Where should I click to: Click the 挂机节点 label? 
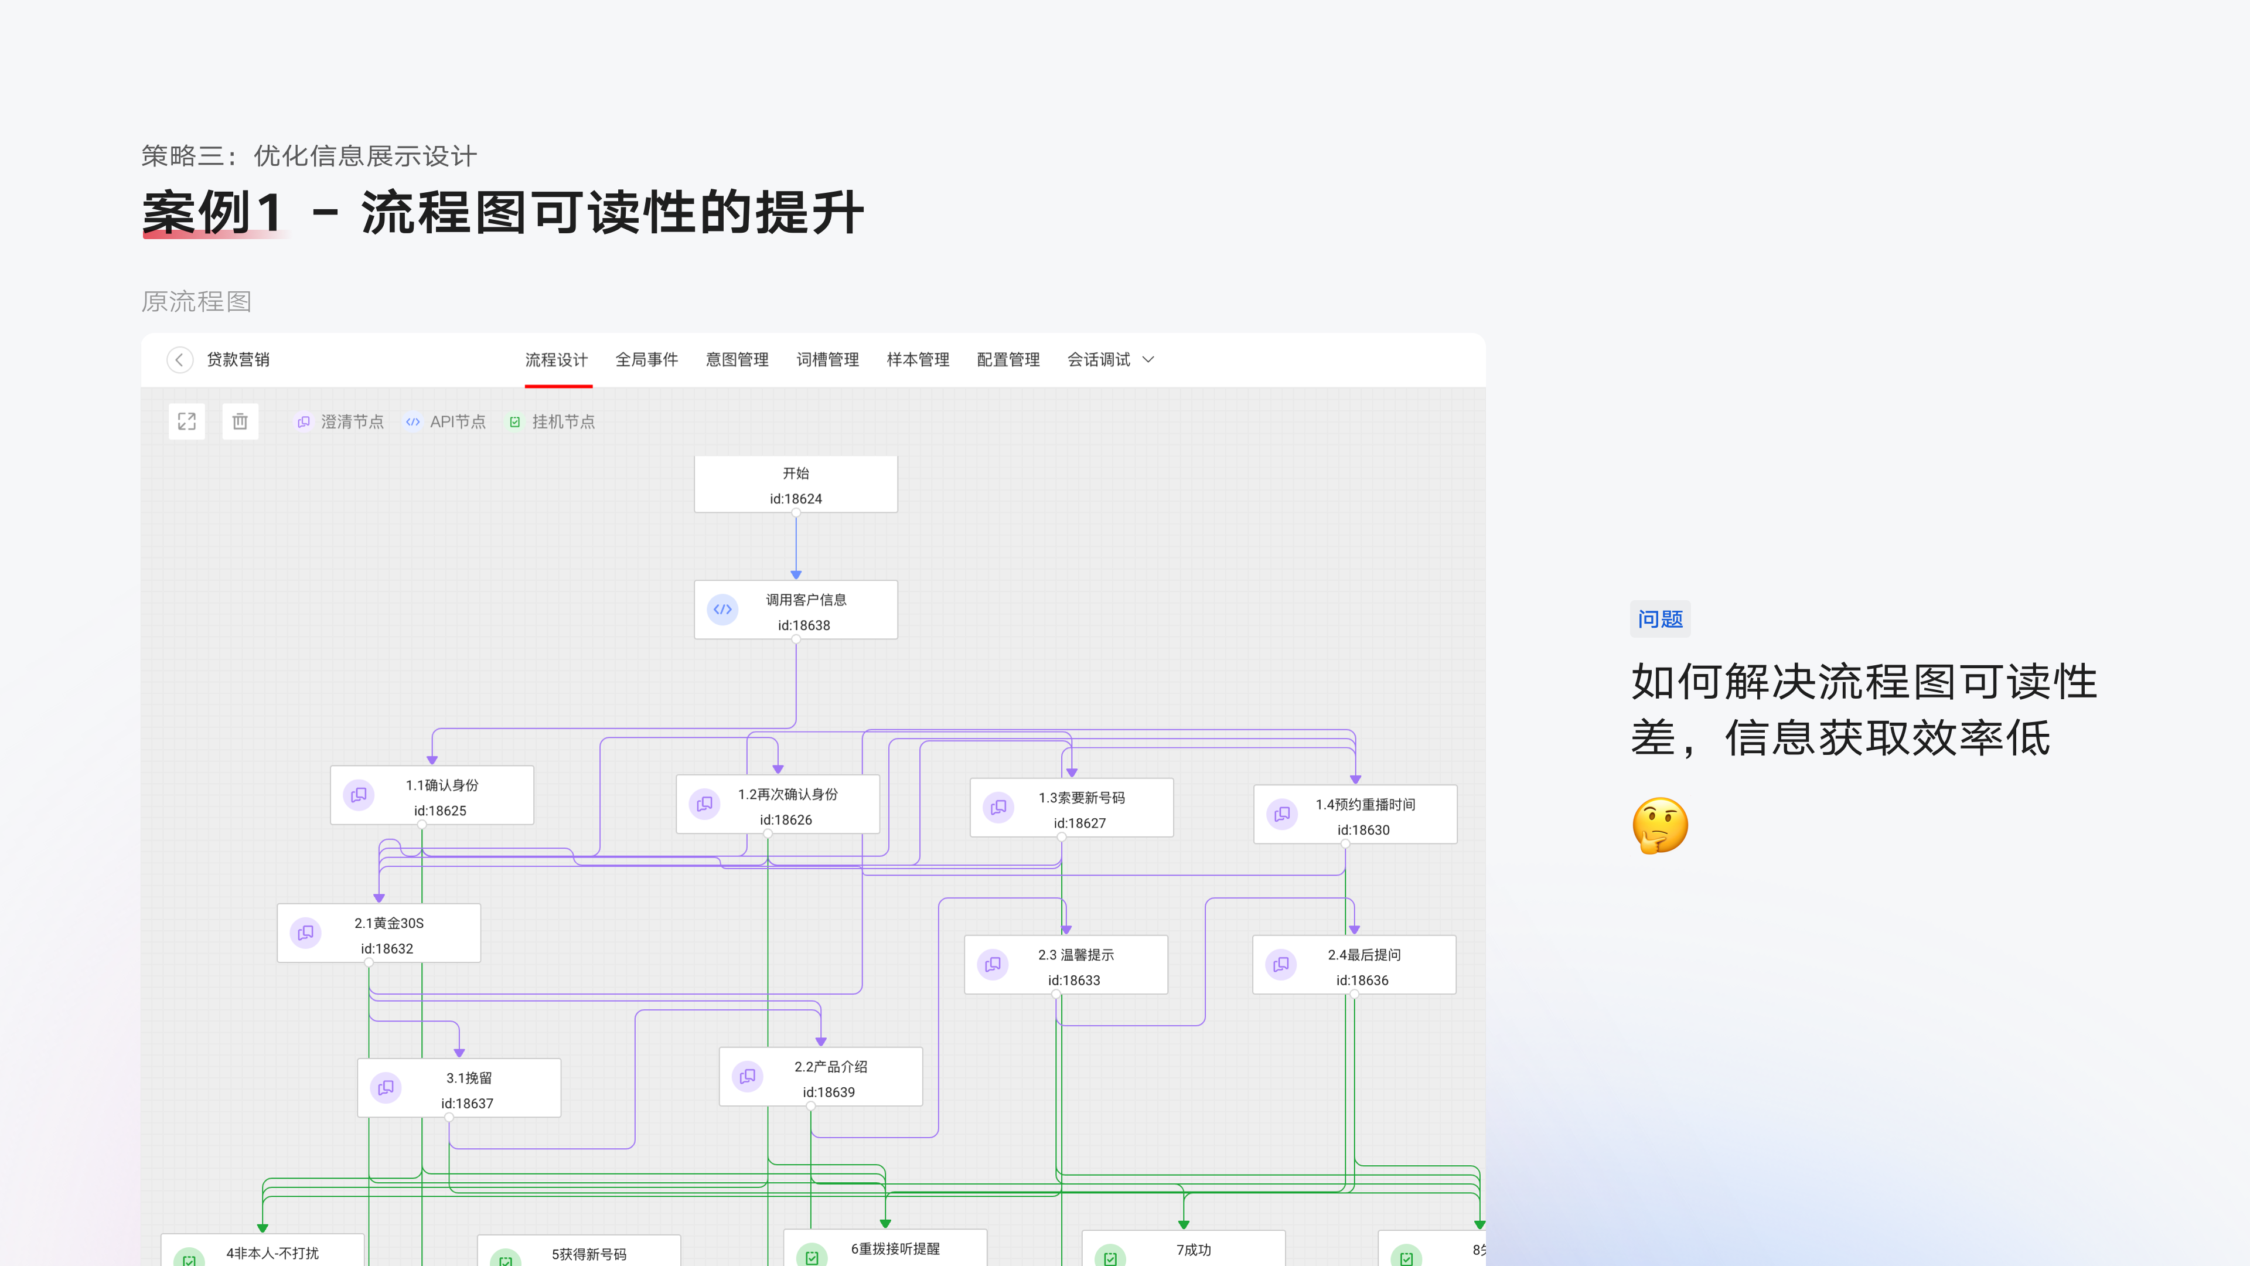coord(563,422)
